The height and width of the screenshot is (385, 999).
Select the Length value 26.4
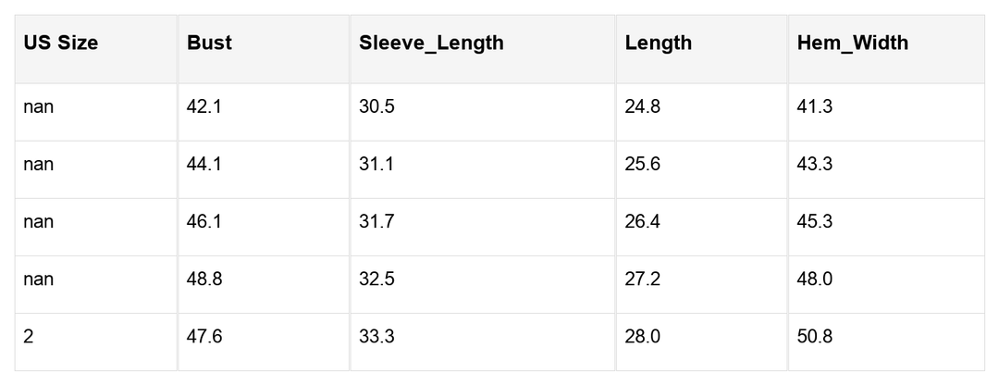[643, 222]
